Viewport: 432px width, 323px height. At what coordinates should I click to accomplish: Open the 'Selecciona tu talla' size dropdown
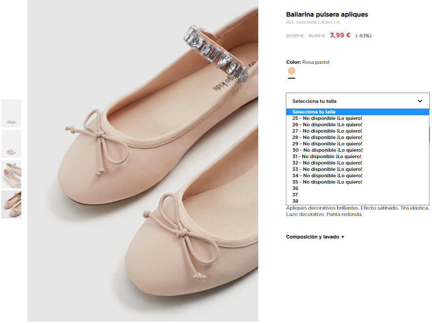tap(357, 101)
